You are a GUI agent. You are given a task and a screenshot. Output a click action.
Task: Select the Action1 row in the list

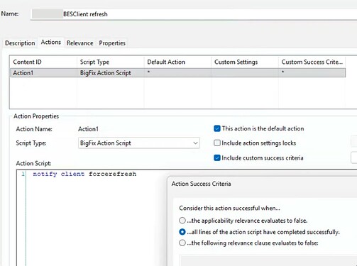[177, 73]
